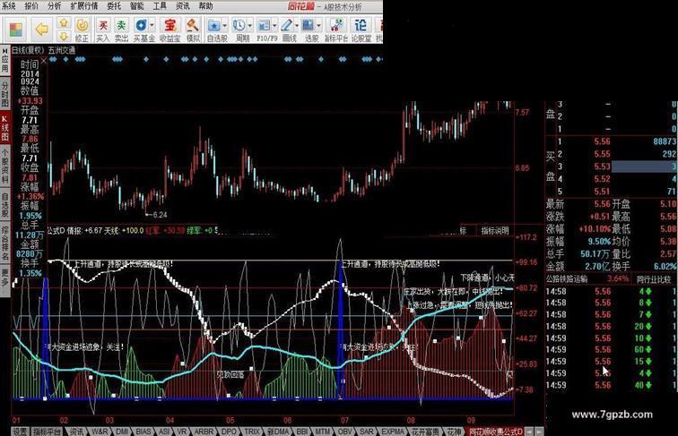Click the yellow down arrow icon
Viewport: 678px width, 436px height.
(64, 36)
